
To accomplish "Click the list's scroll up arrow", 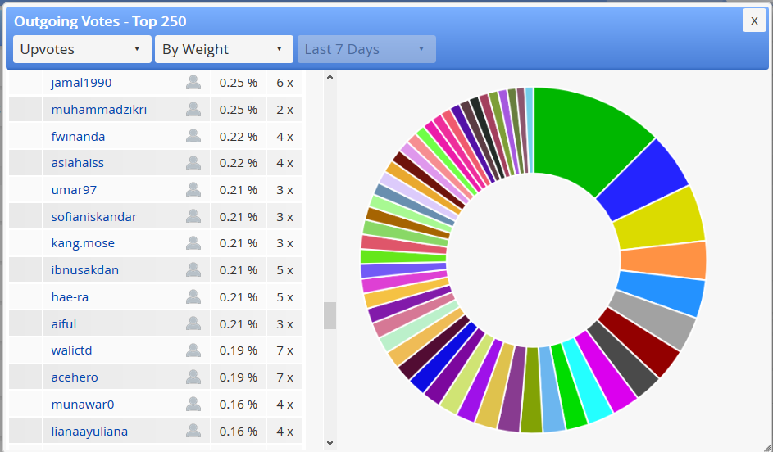I will [x=330, y=77].
